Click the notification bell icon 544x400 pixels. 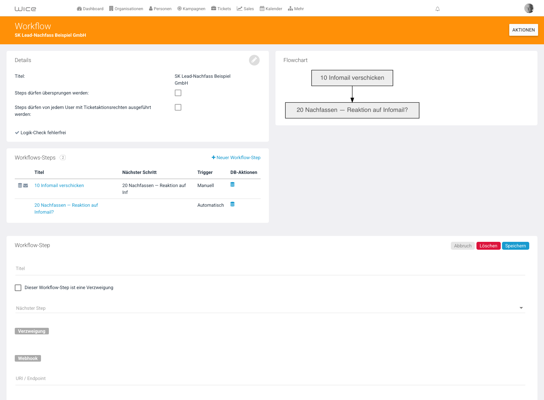click(x=437, y=9)
